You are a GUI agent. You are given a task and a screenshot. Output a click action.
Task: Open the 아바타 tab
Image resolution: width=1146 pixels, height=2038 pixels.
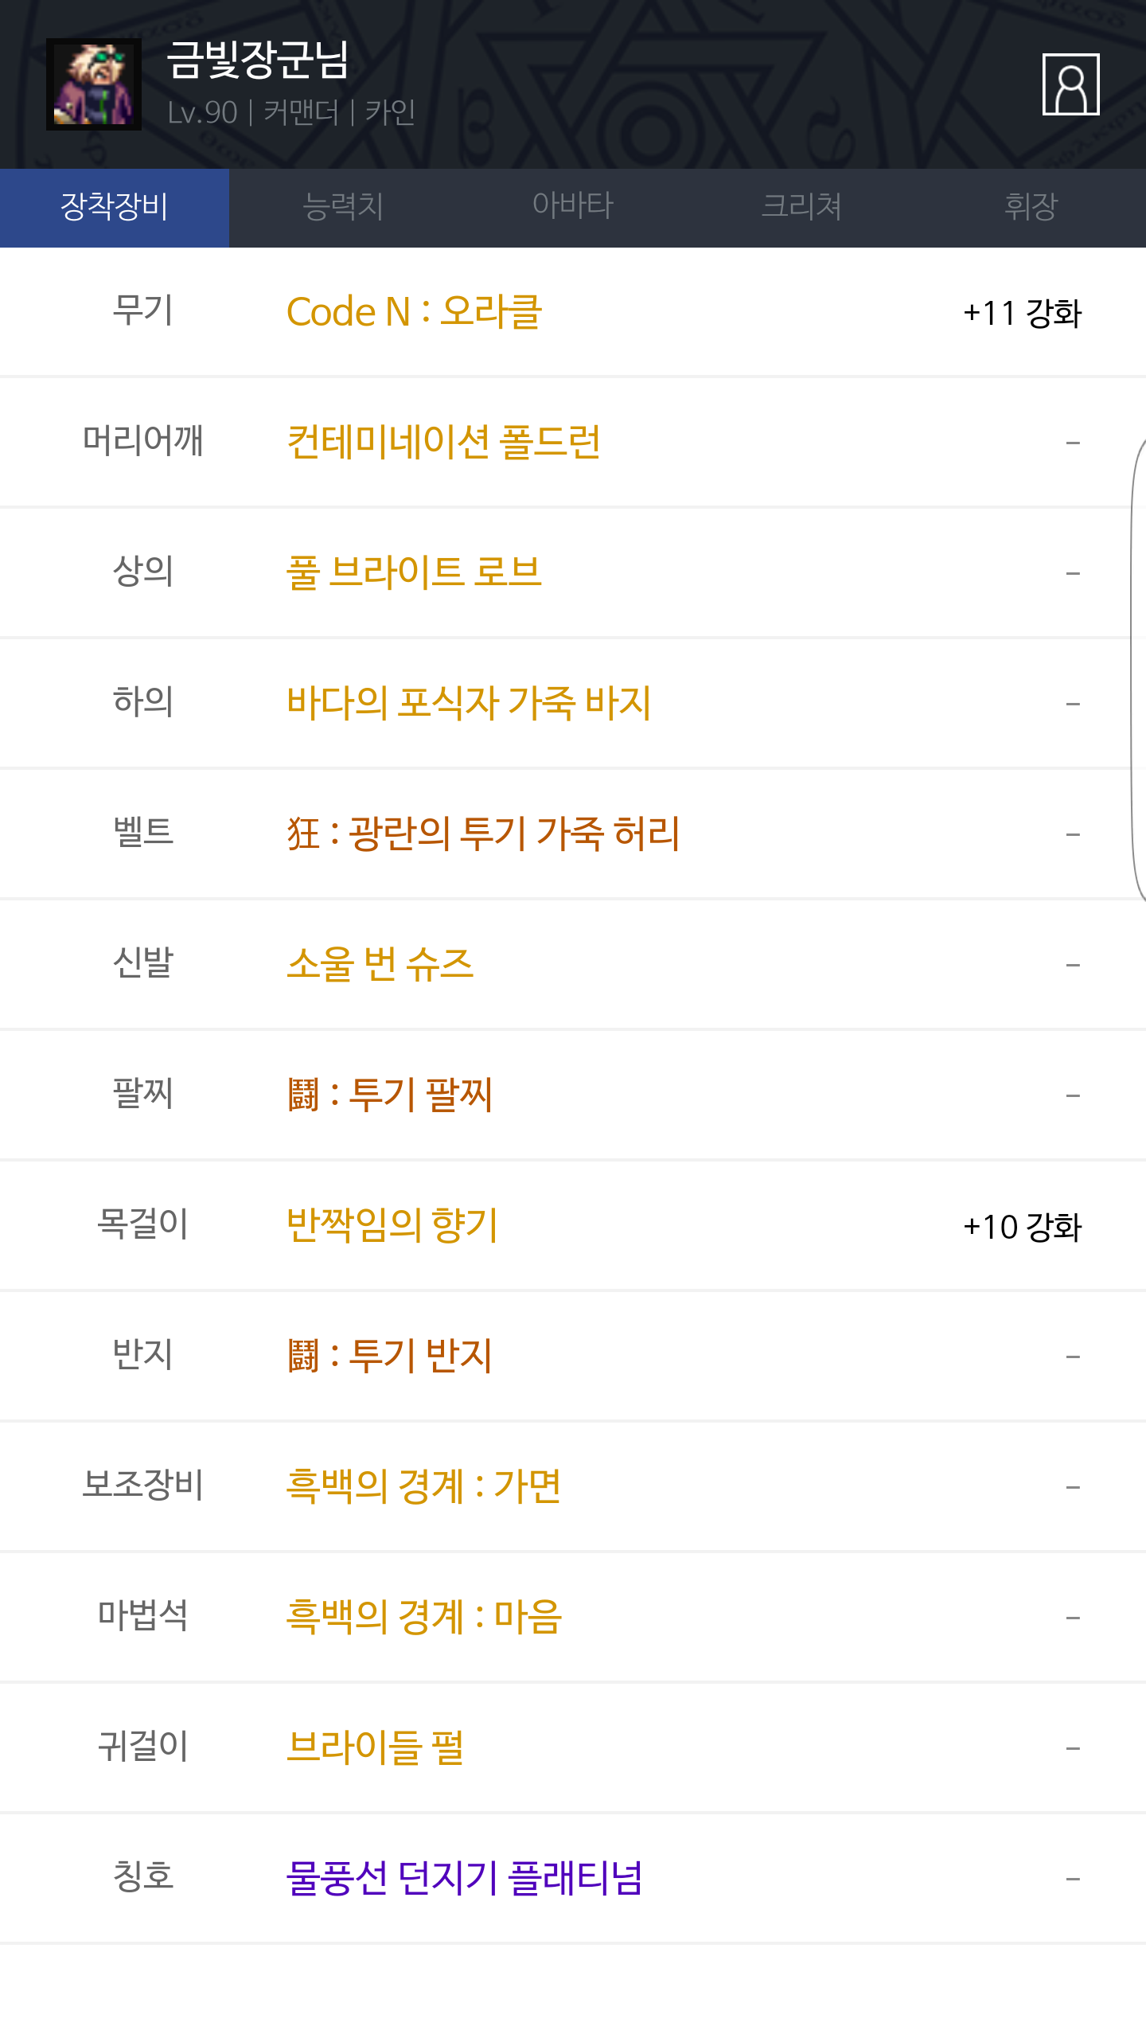572,207
